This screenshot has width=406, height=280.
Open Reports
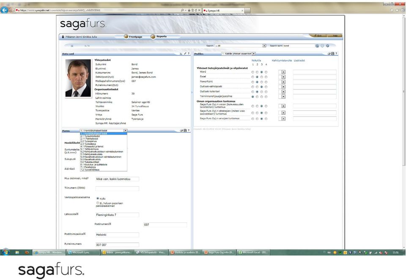[x=159, y=36]
